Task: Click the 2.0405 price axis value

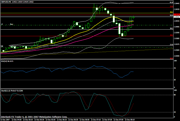Action: [x=177, y=27]
